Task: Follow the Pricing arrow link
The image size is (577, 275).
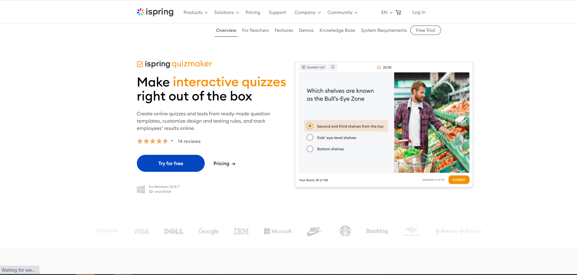Action: point(224,164)
